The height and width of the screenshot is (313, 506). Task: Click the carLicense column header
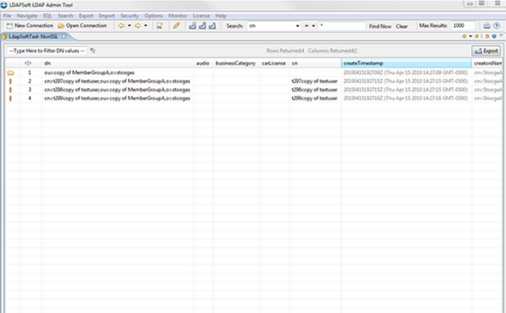point(274,63)
